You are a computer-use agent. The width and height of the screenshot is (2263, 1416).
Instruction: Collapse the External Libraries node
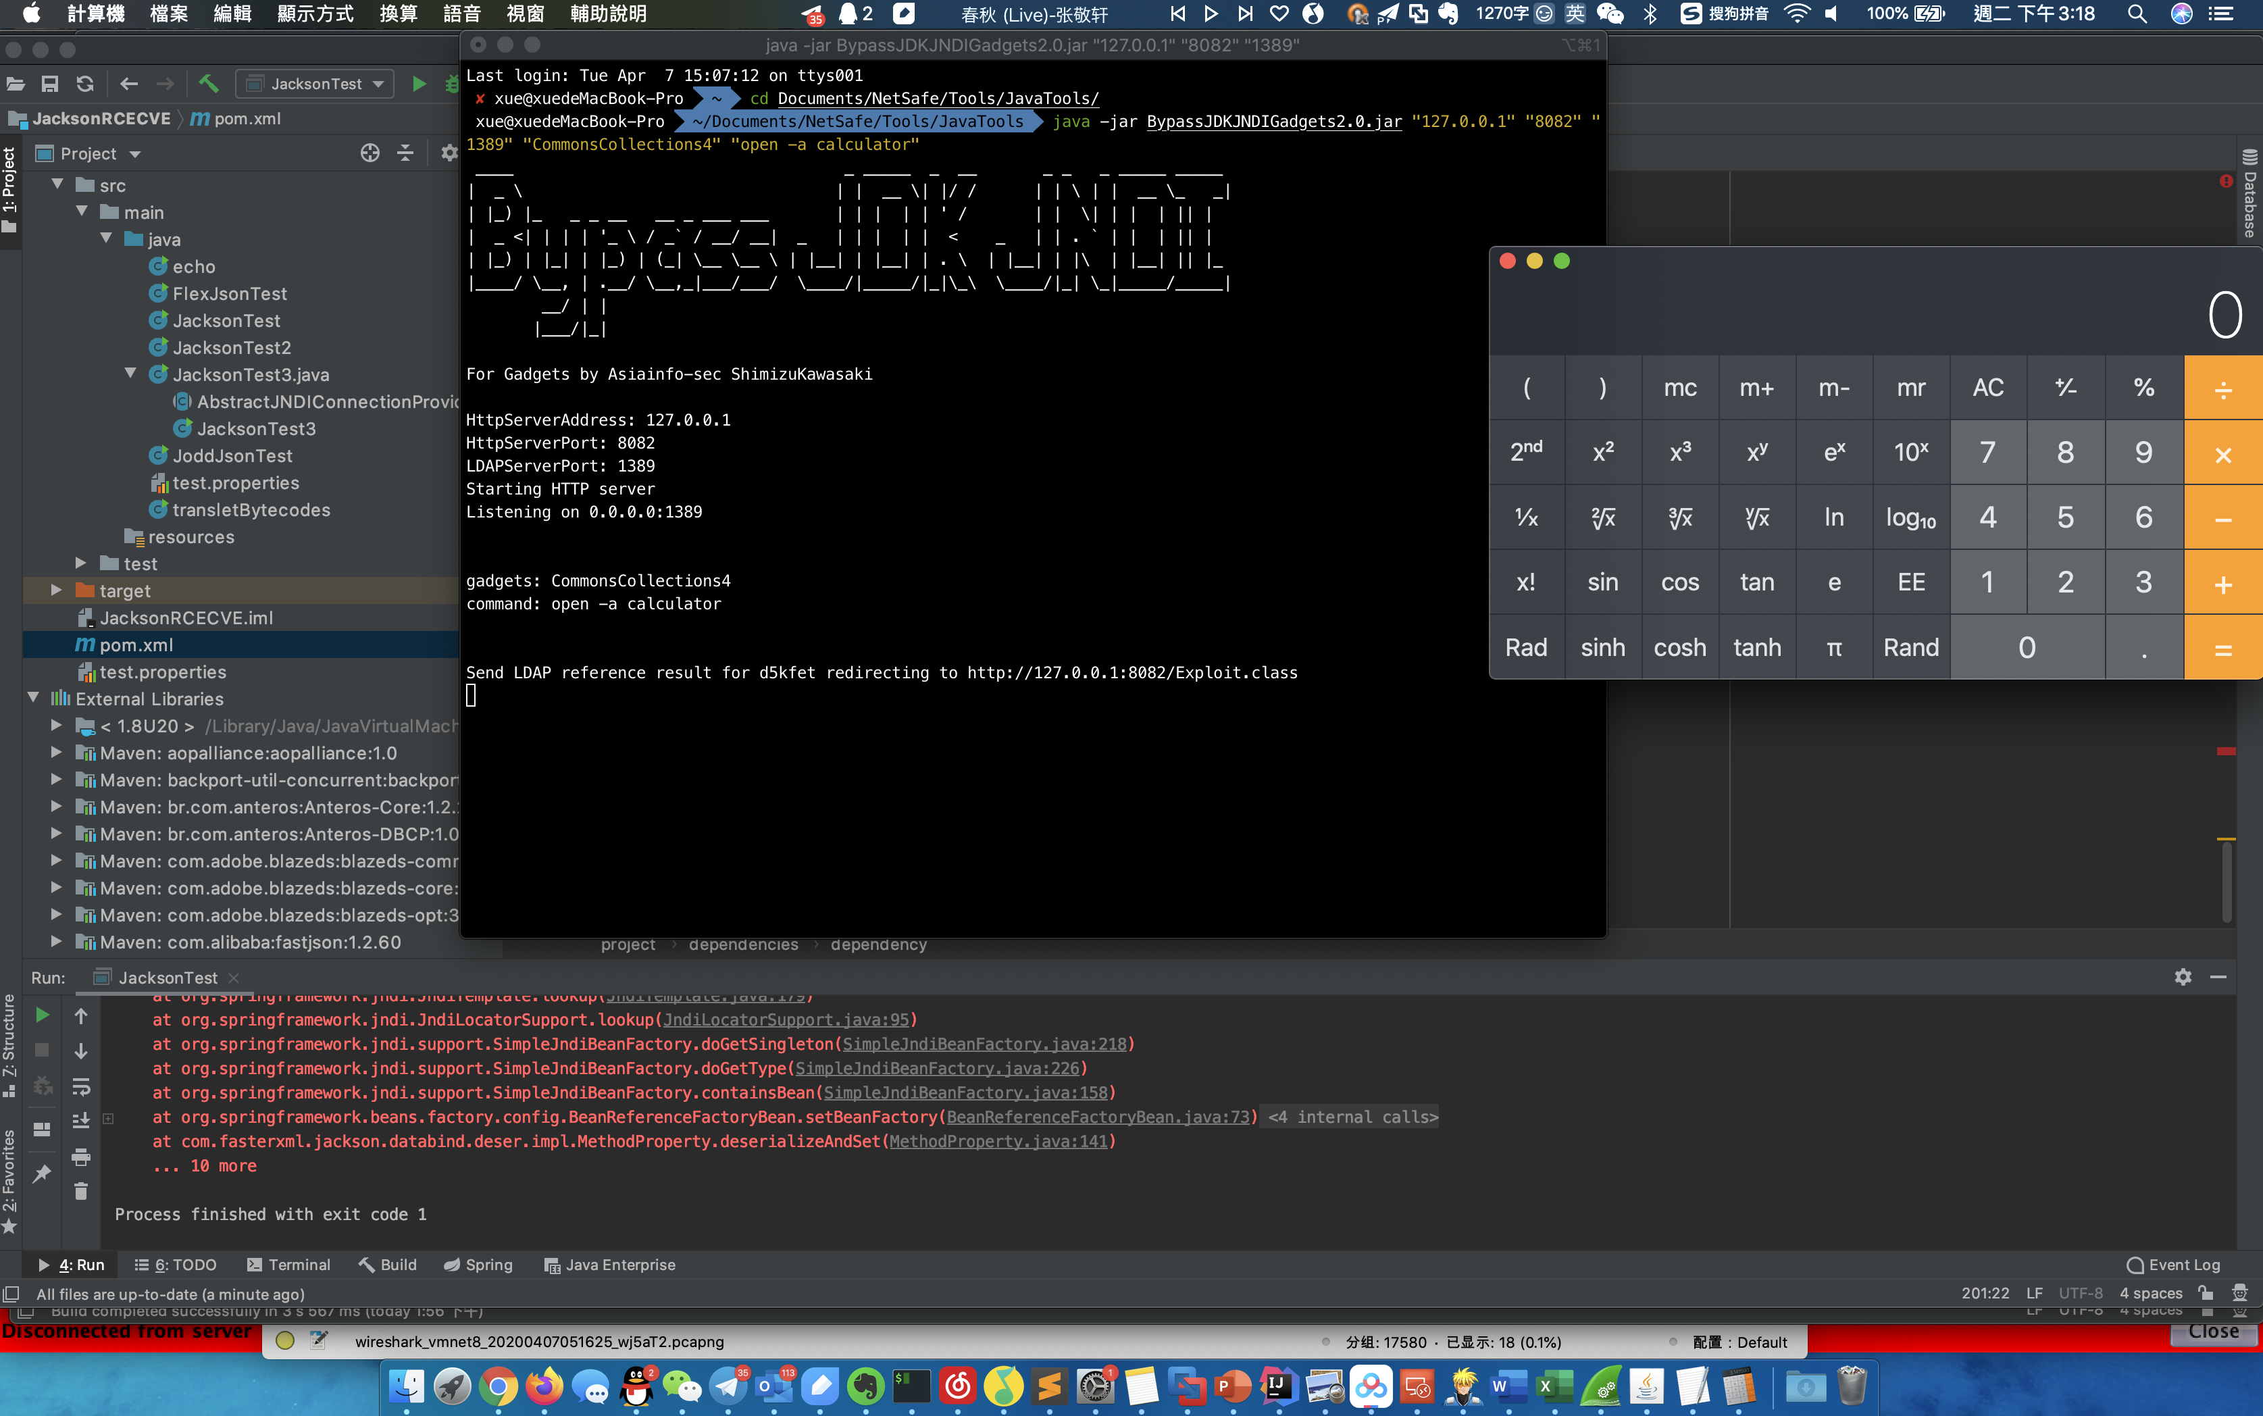coord(34,698)
